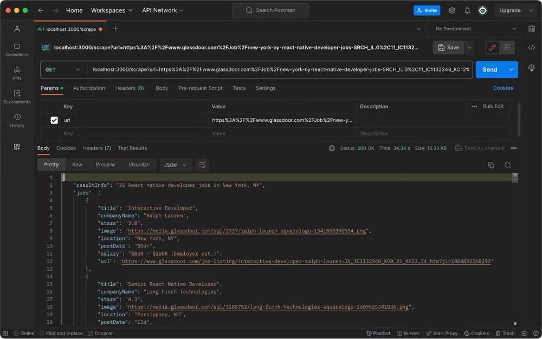Open the APIs sidebar panel
The image size is (542, 339).
point(17,73)
